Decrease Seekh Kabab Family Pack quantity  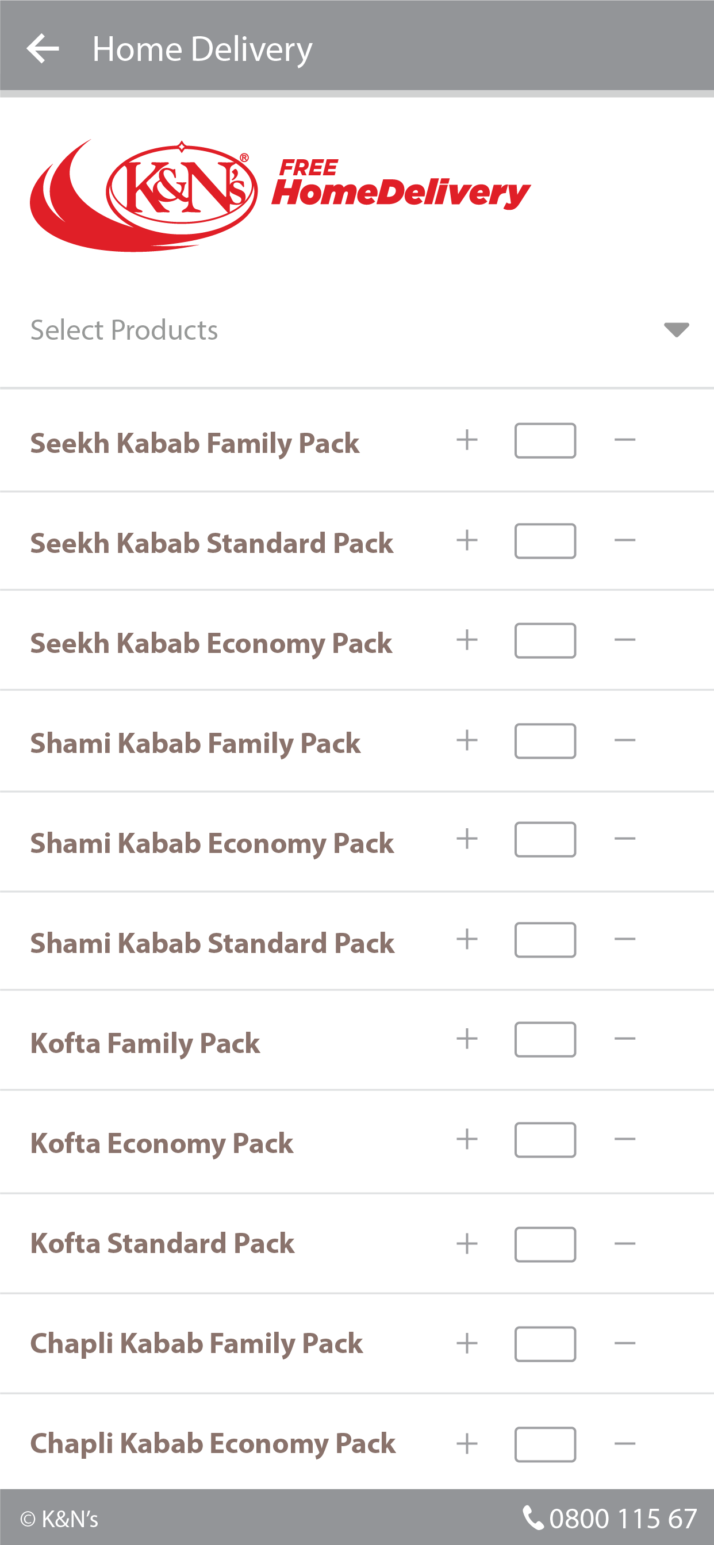tap(624, 440)
